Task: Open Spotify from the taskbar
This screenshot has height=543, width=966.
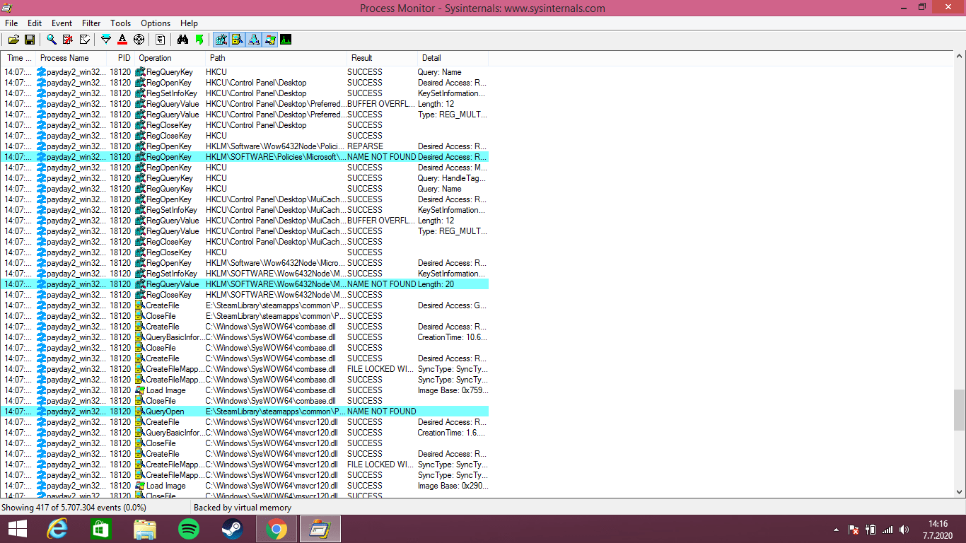Action: [189, 529]
